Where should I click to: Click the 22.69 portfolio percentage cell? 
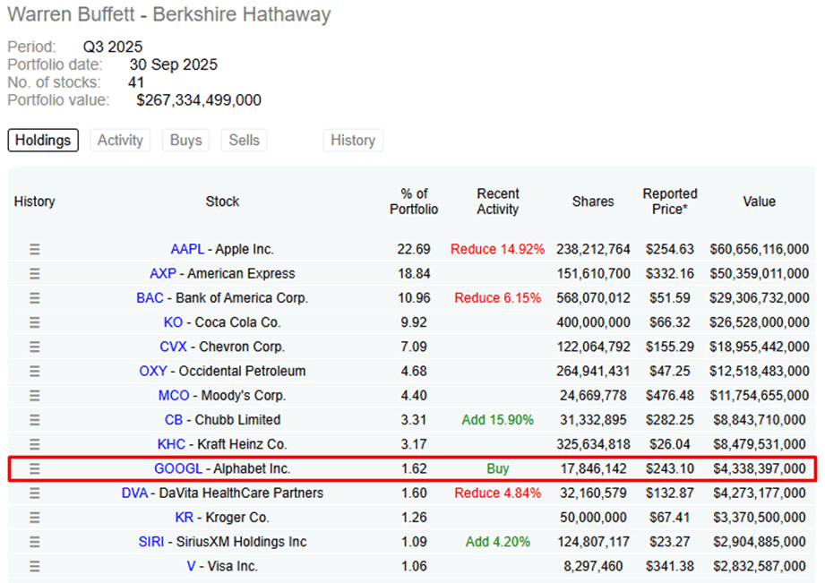tap(414, 249)
